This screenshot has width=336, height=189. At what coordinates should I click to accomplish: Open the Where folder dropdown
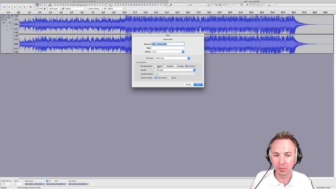point(168,52)
